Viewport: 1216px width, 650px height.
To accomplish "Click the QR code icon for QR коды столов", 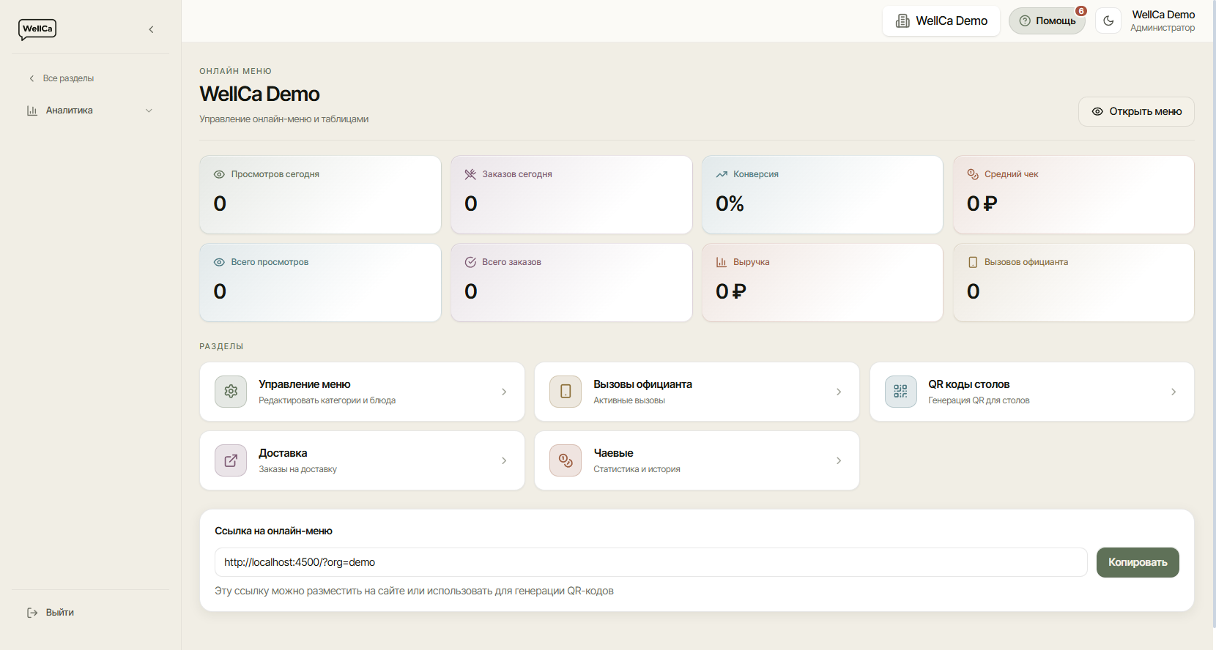I will tap(900, 392).
